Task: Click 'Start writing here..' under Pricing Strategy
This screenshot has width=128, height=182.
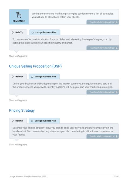Action: point(19,145)
